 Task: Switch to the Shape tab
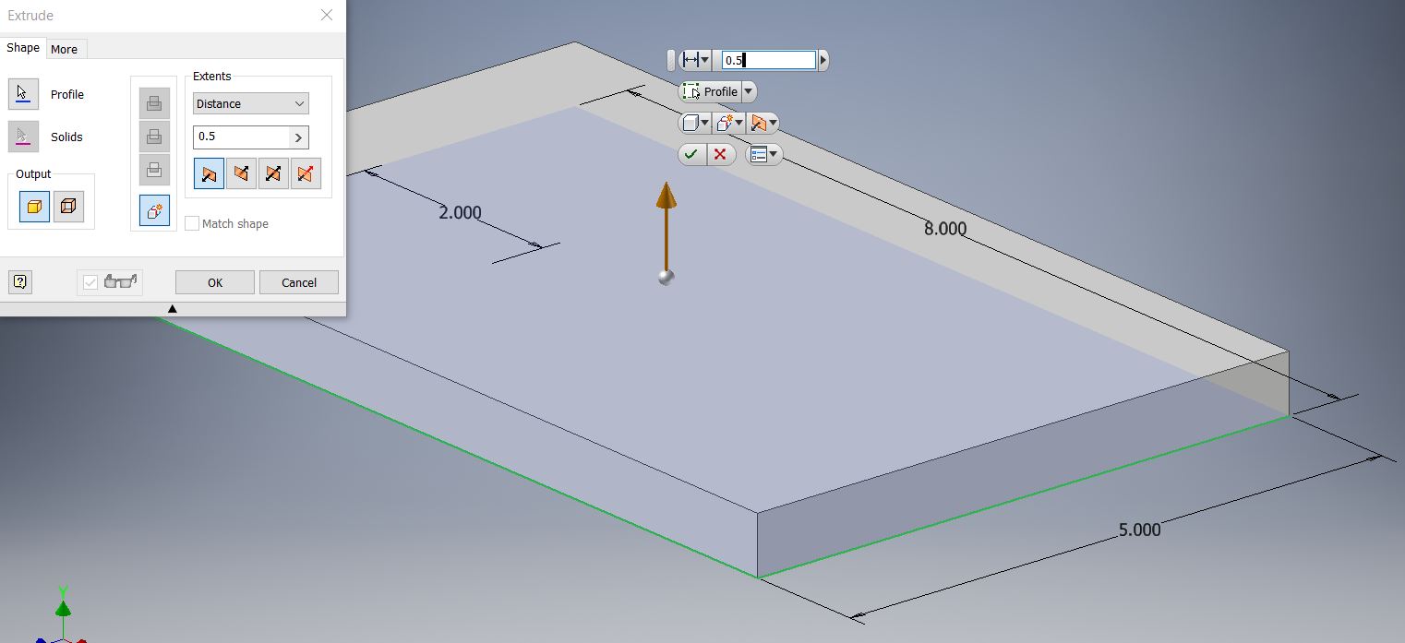point(23,47)
